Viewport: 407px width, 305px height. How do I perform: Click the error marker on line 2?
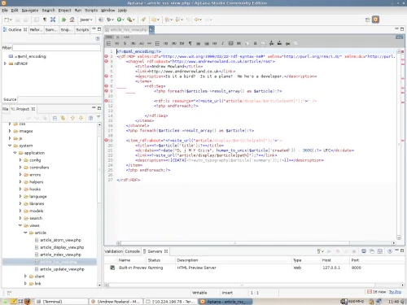click(x=107, y=56)
